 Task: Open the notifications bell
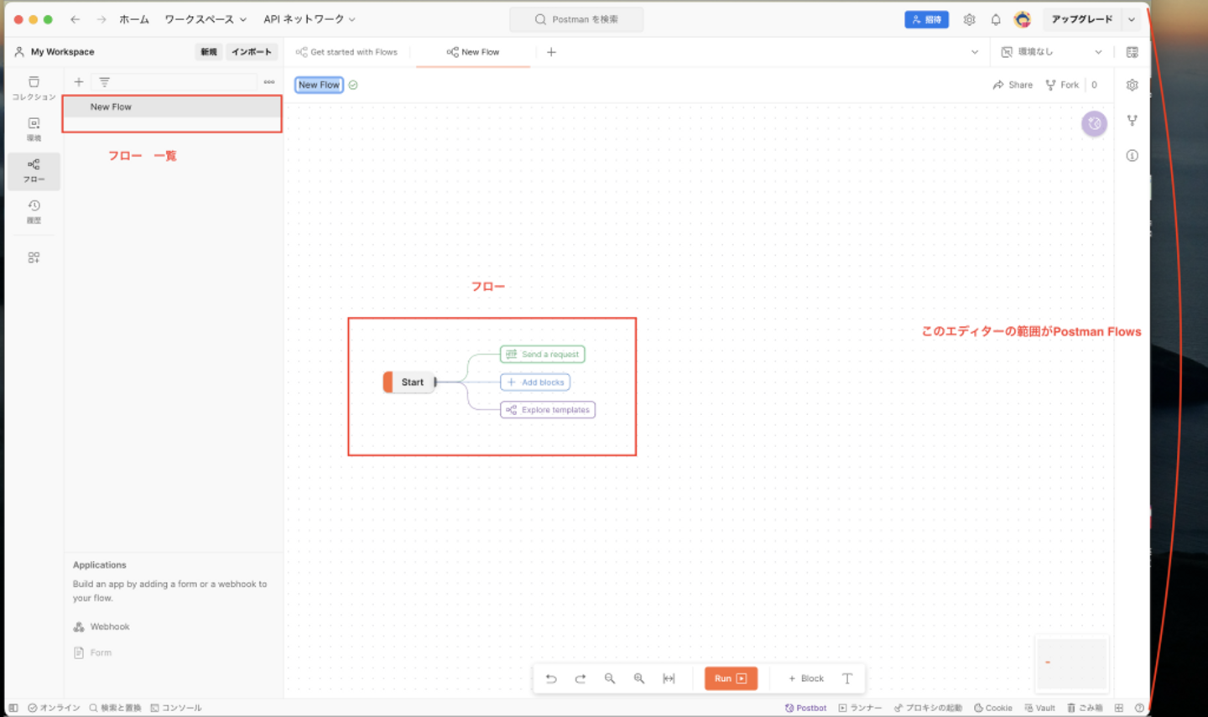pyautogui.click(x=996, y=19)
